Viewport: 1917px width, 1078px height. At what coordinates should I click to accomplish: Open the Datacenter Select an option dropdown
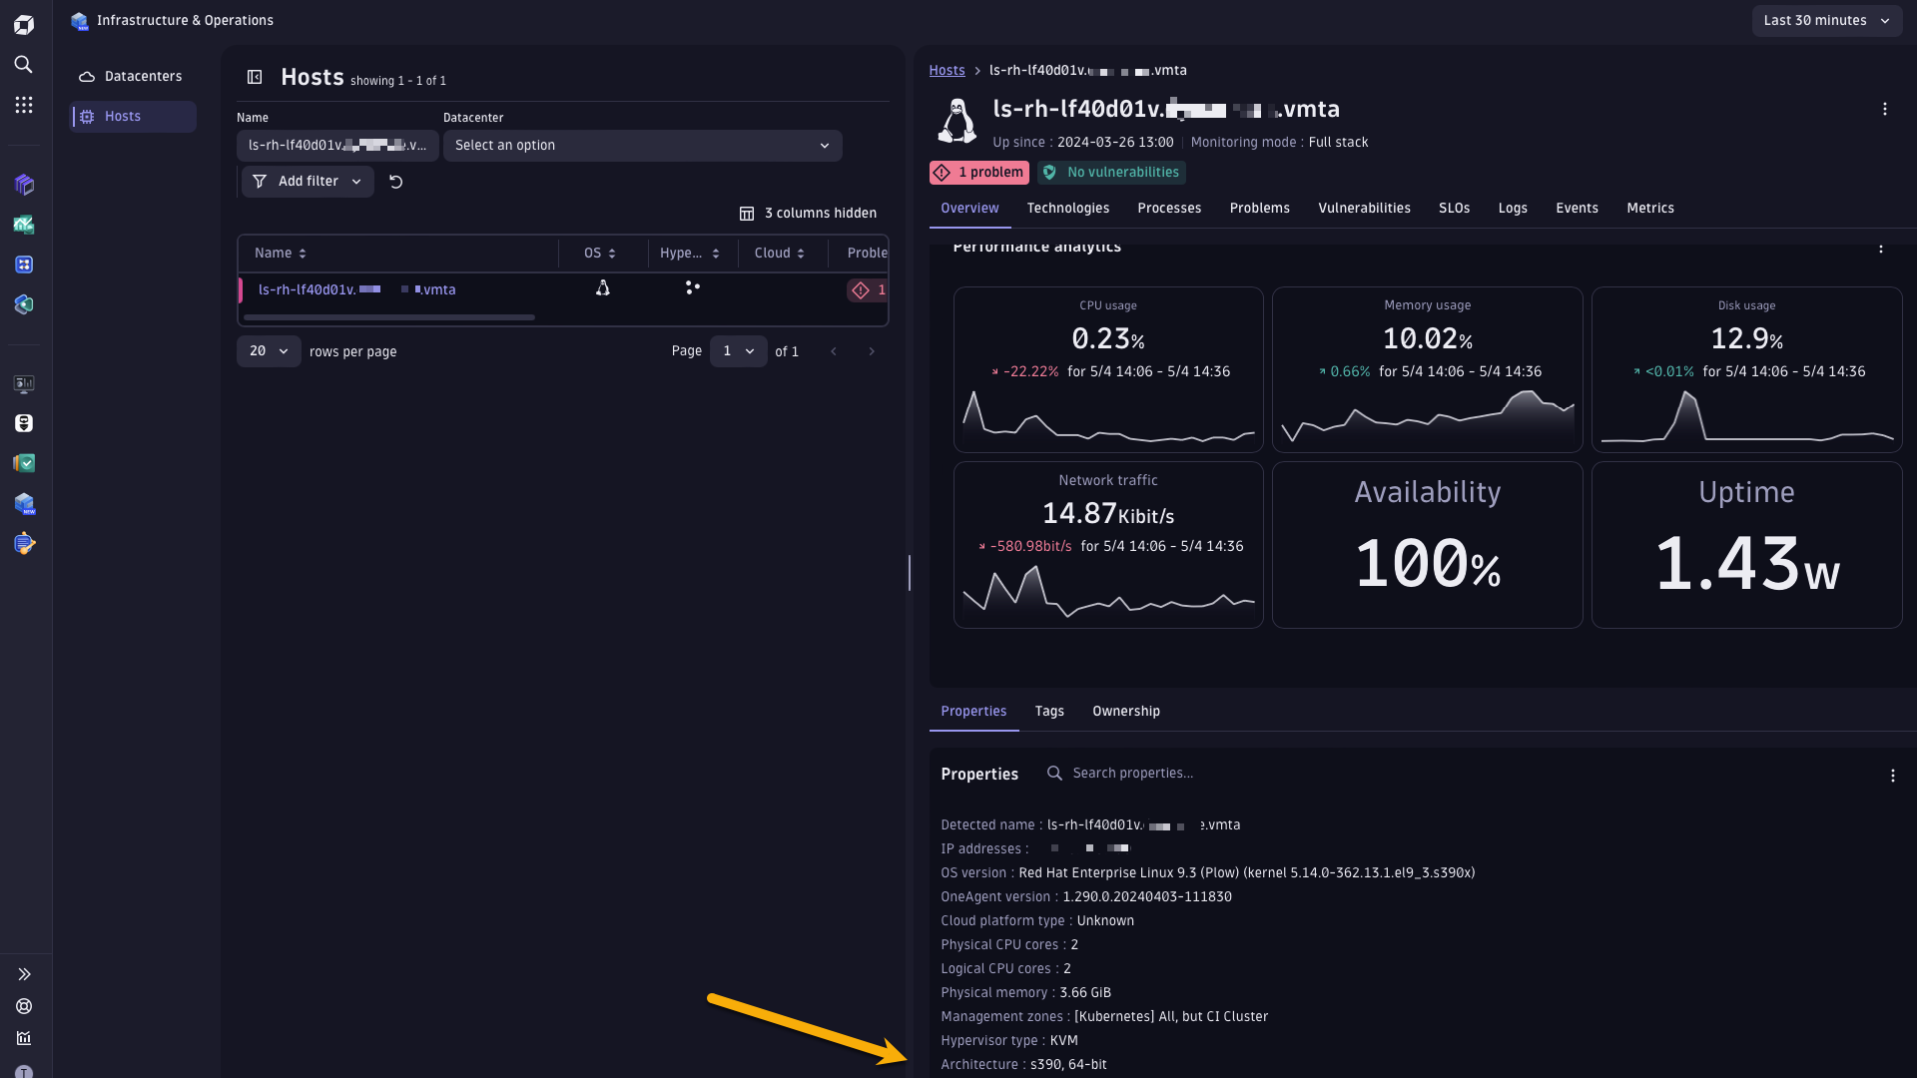coord(642,146)
